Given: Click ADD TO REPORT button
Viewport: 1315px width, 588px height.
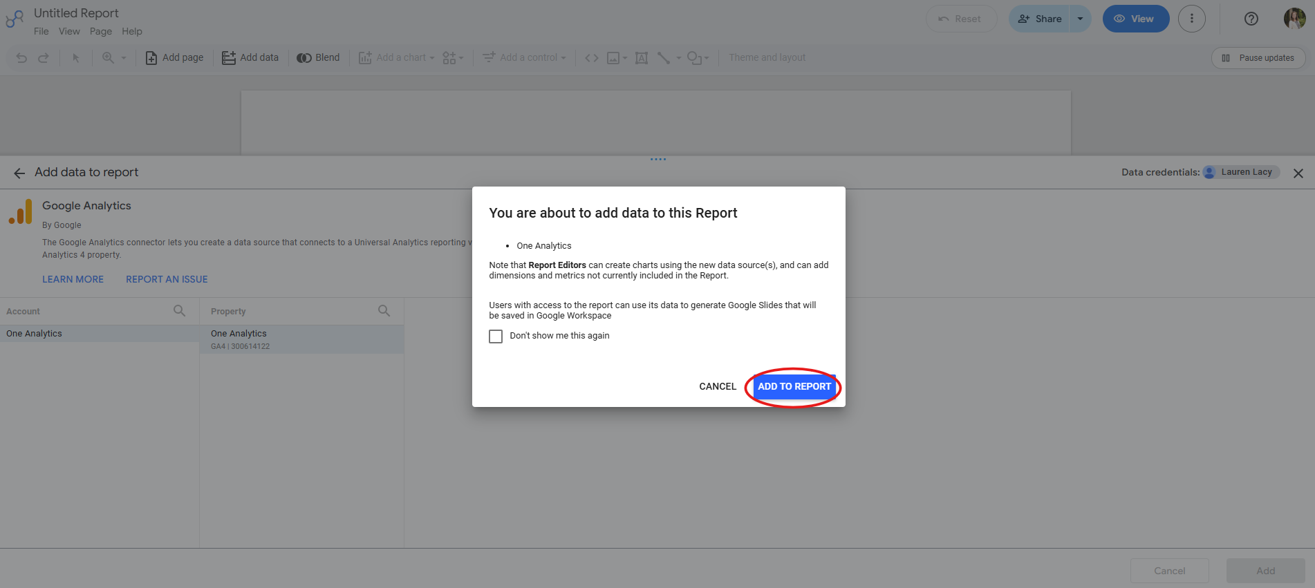Looking at the screenshot, I should click(x=794, y=386).
